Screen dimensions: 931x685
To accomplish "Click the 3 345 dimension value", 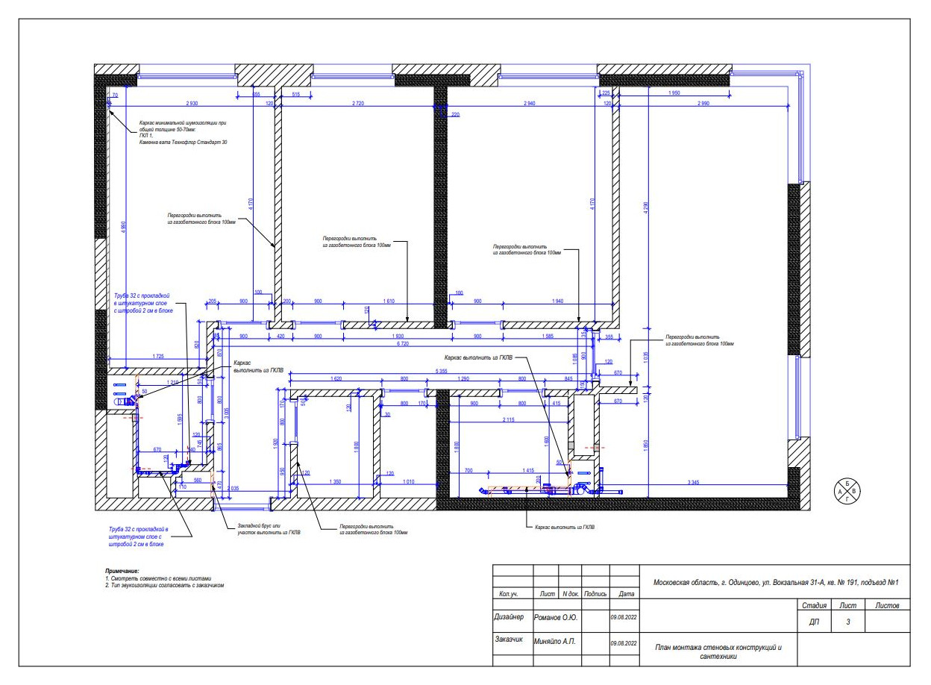I will [695, 485].
